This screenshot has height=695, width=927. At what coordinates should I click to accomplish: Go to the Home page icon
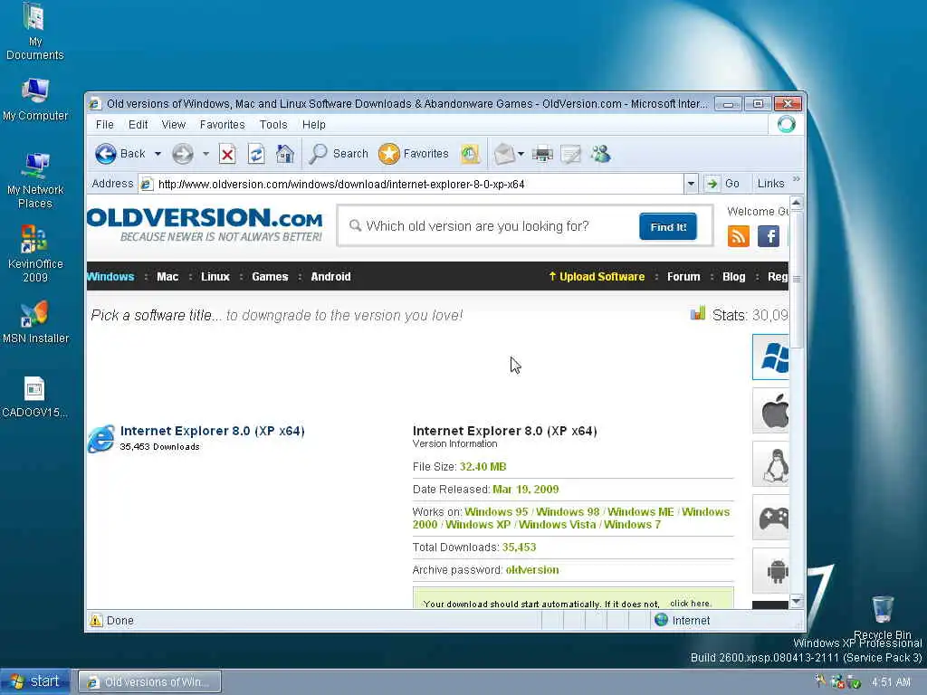click(x=284, y=154)
